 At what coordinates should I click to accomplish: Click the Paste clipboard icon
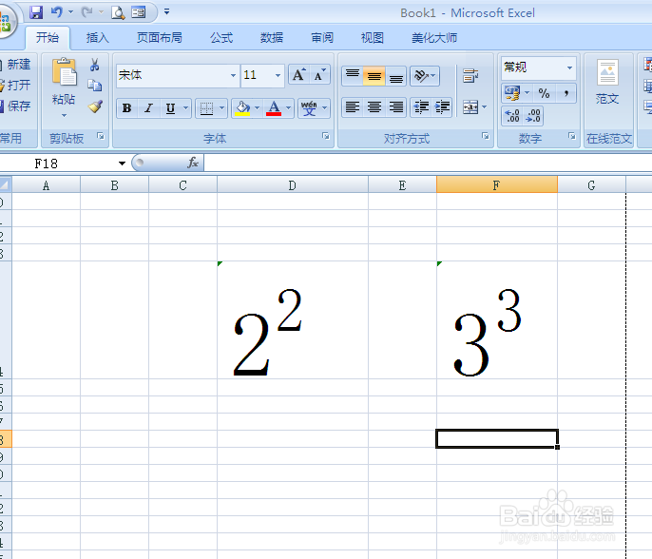(64, 73)
